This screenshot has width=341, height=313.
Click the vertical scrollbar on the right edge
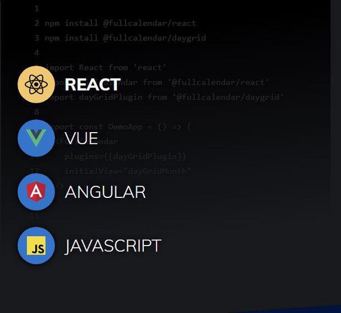click(x=335, y=96)
